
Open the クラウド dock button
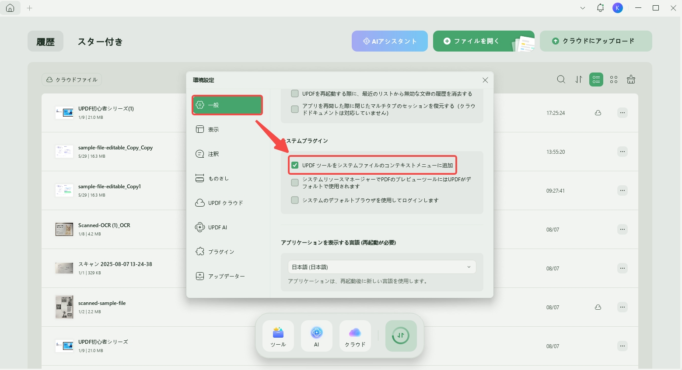[x=355, y=336]
